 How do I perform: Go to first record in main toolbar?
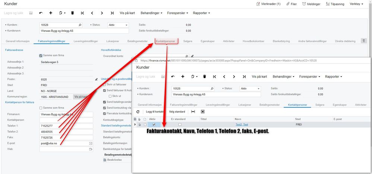tap(82, 13)
